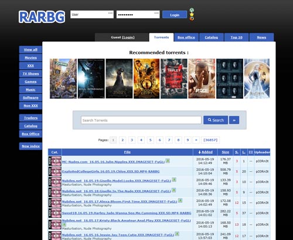The image size is (293, 240).
Task: Open the Software category
Action: click(x=30, y=97)
